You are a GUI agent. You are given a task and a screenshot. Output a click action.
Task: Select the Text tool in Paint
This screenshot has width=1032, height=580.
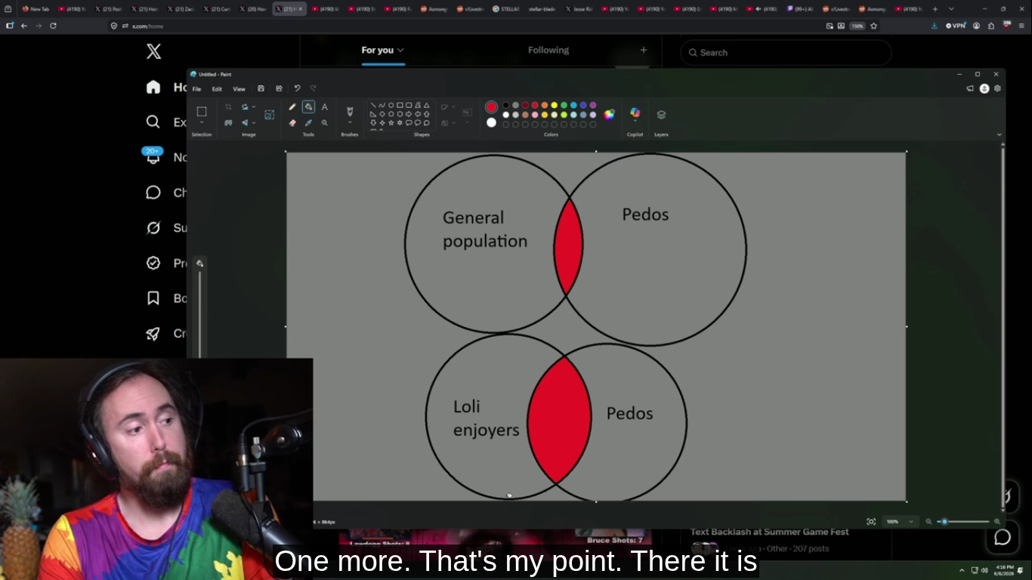pyautogui.click(x=325, y=107)
